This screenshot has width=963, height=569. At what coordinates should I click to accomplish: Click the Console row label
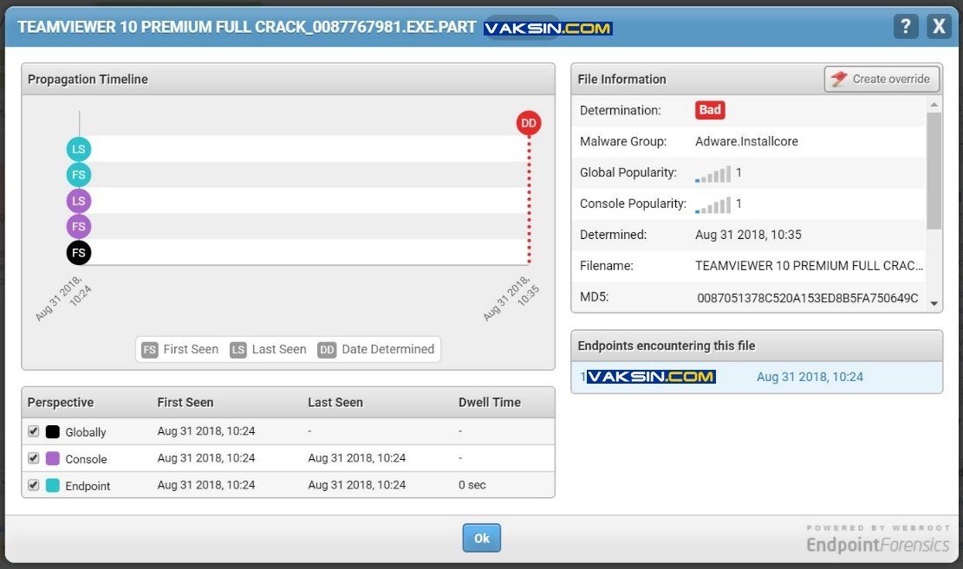(86, 459)
